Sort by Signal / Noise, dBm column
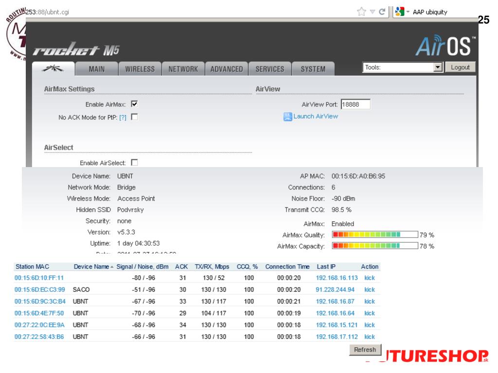Screen dimensions: 498x373 pyautogui.click(x=142, y=267)
